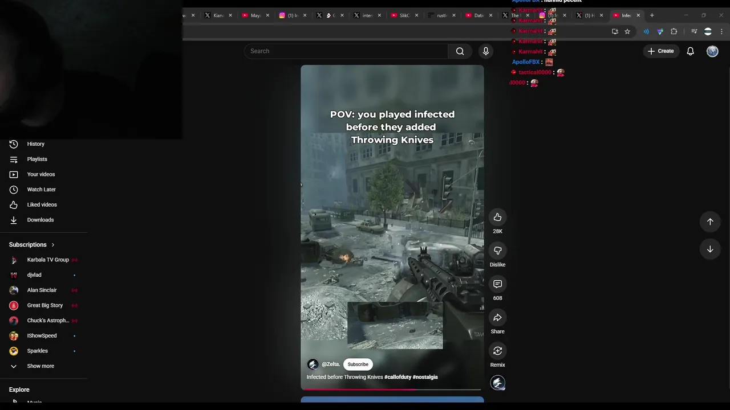Click the @Zelta. channel avatar
Image resolution: width=730 pixels, height=410 pixels.
click(313, 364)
